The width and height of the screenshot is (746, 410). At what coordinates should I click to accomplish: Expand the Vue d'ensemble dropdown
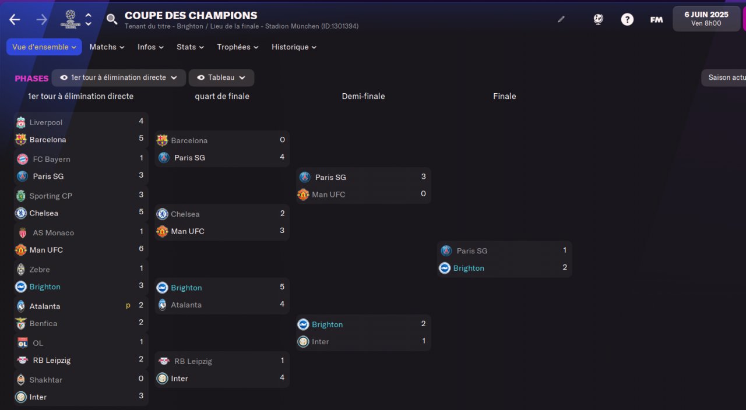pyautogui.click(x=44, y=47)
